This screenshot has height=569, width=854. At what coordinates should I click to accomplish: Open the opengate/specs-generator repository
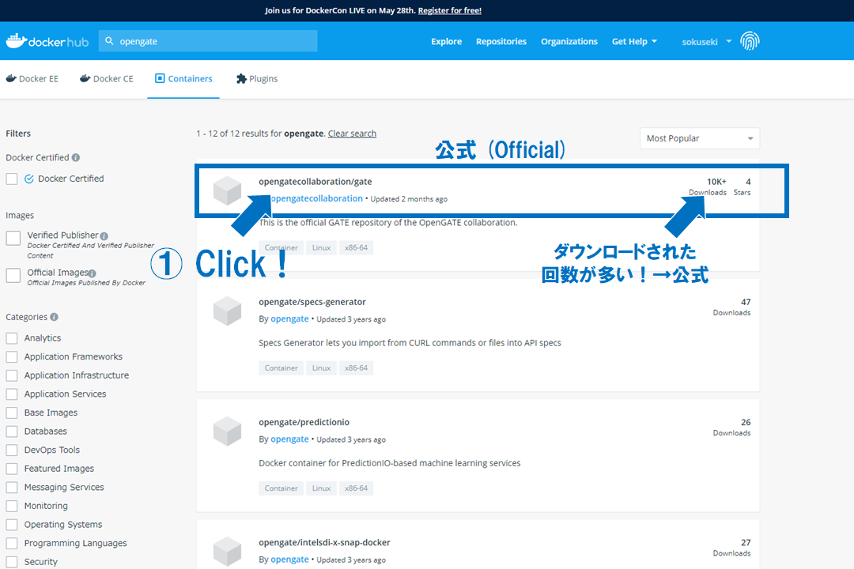coord(312,302)
